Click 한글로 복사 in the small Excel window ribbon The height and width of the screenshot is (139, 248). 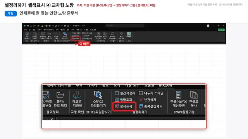click(x=105, y=36)
